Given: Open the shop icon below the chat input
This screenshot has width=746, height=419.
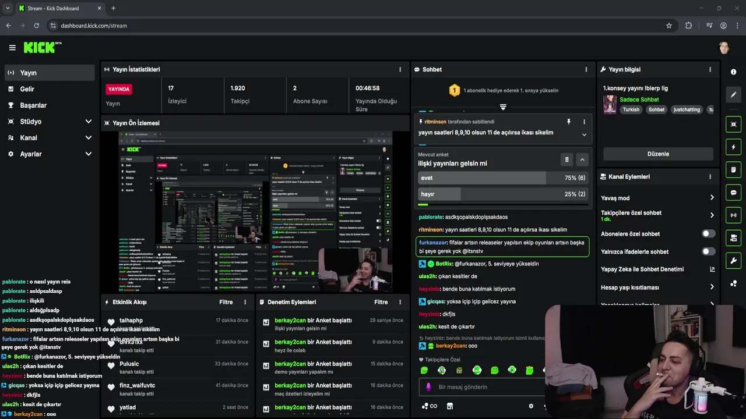Looking at the screenshot, I should (x=449, y=406).
